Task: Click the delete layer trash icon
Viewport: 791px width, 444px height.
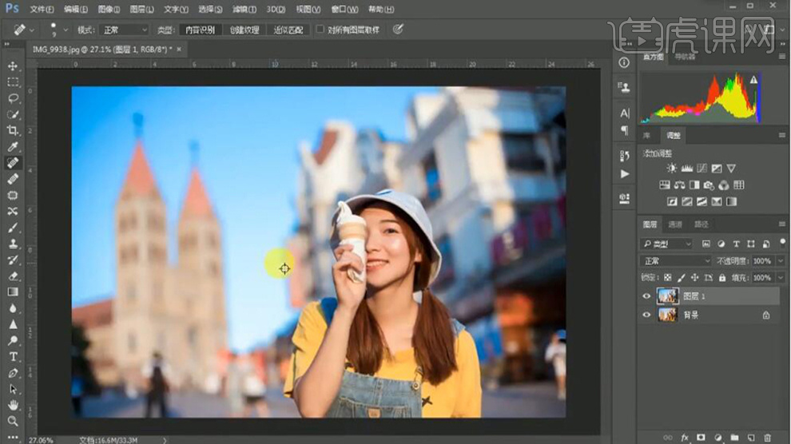Action: tap(768, 438)
